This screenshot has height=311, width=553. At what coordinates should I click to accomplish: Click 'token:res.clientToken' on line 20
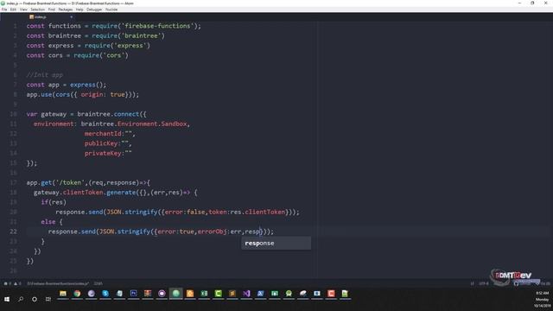pyautogui.click(x=246, y=212)
